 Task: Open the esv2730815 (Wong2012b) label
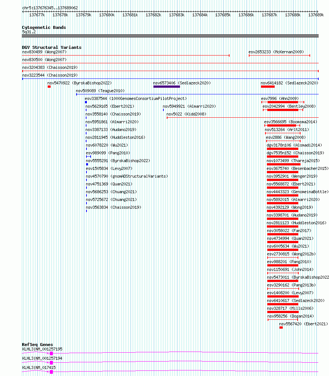coord(291,254)
